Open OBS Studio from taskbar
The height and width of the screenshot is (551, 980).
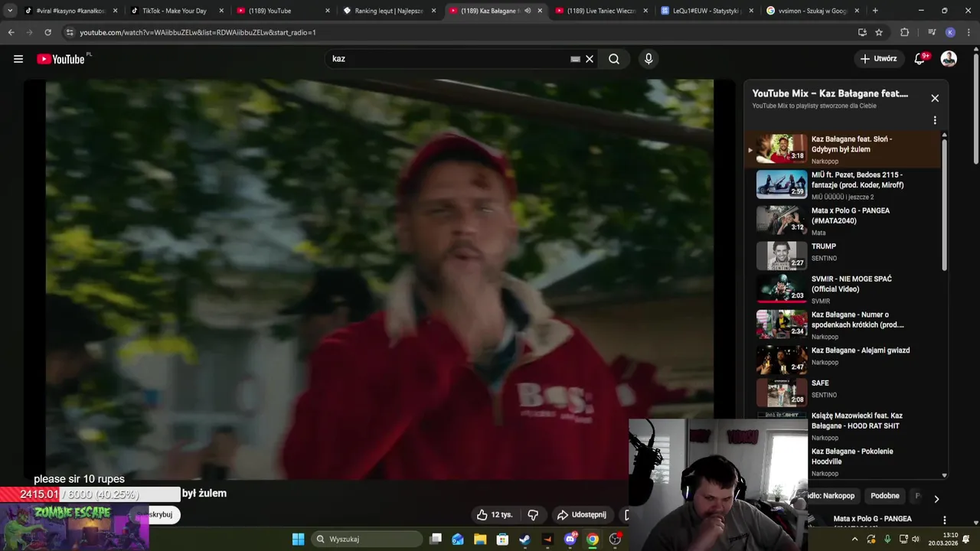[x=615, y=539]
